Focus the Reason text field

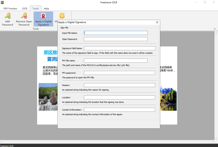click(x=120, y=85)
